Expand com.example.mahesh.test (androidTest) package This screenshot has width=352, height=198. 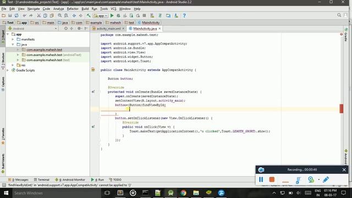coord(18,55)
